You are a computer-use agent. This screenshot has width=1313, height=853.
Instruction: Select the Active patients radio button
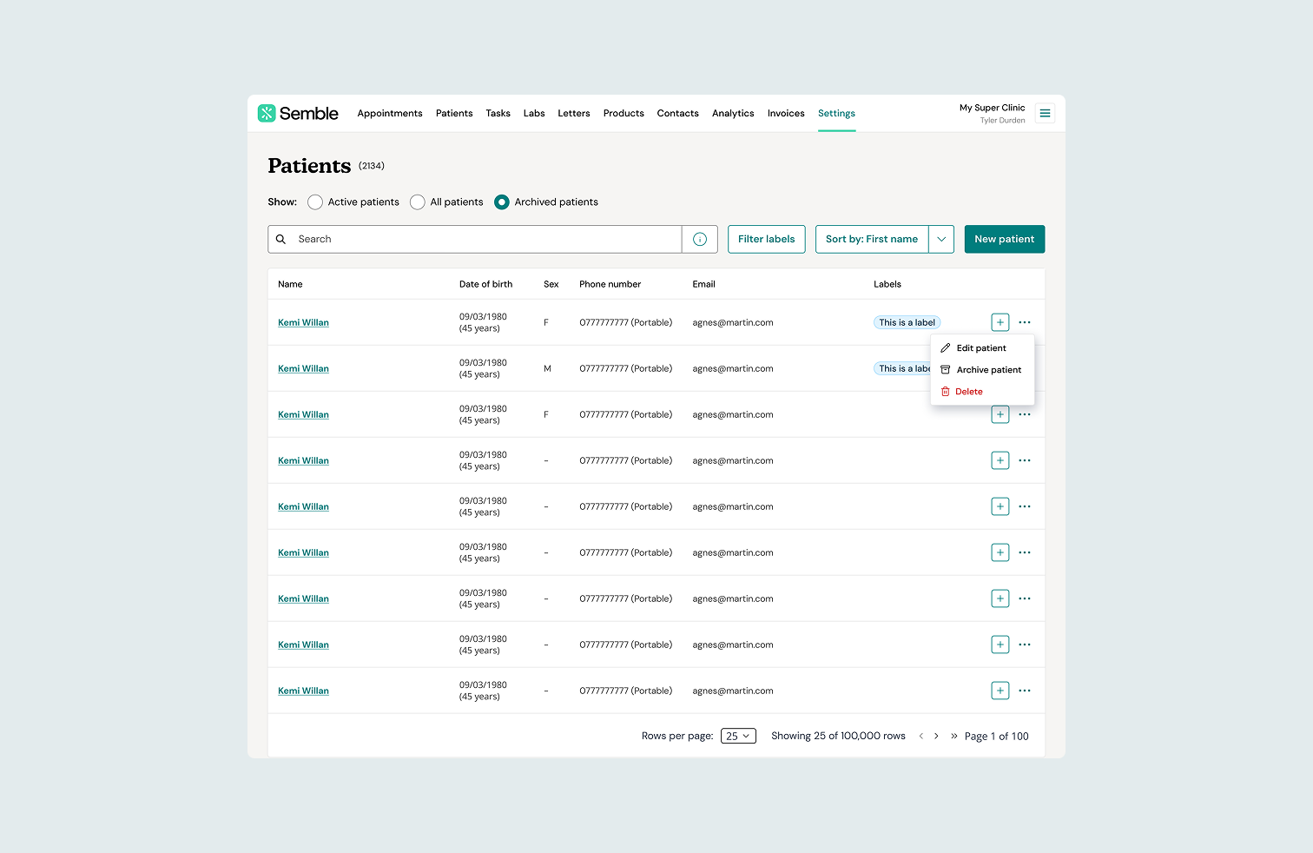(x=314, y=202)
